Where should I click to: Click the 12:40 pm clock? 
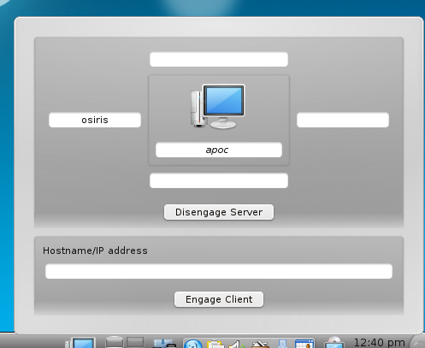click(379, 342)
